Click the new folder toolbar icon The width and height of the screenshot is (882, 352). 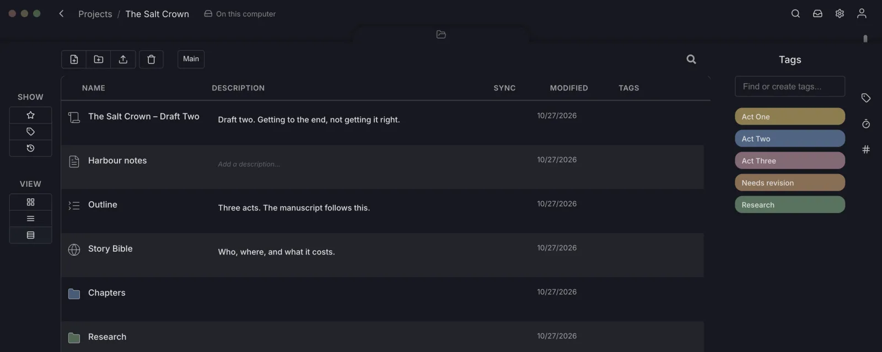[99, 59]
